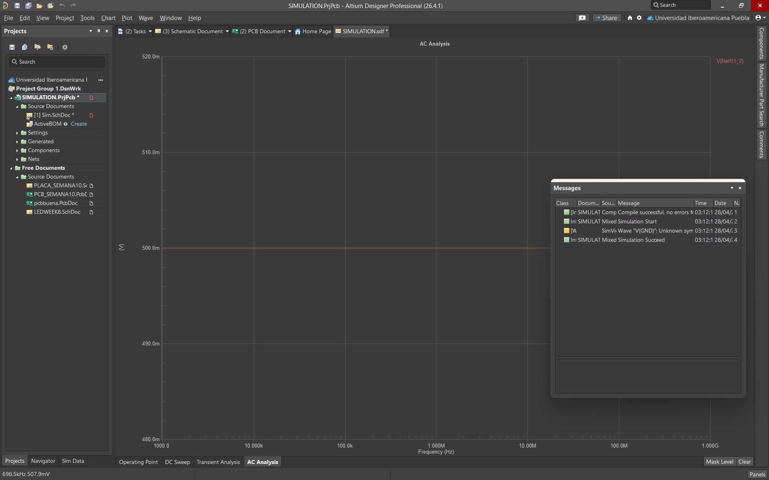This screenshot has height=480, width=769.
Task: Open the Components side panel tab
Action: tap(761, 44)
